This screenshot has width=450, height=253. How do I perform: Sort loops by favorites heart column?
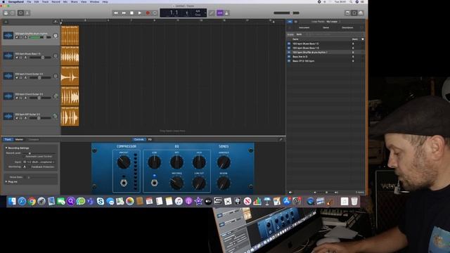coord(363,39)
